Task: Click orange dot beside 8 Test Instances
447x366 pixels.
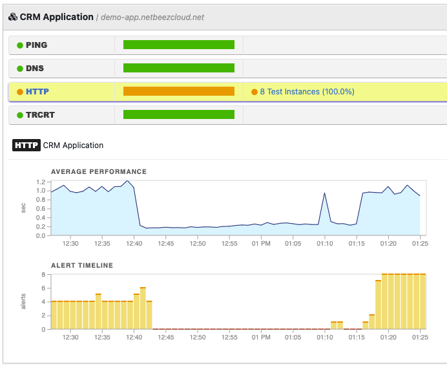Action: (x=255, y=92)
